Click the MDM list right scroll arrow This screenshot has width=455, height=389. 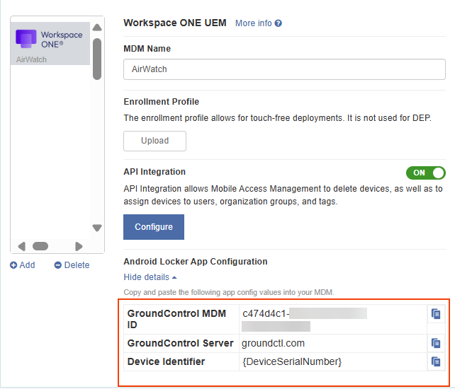pyautogui.click(x=79, y=247)
